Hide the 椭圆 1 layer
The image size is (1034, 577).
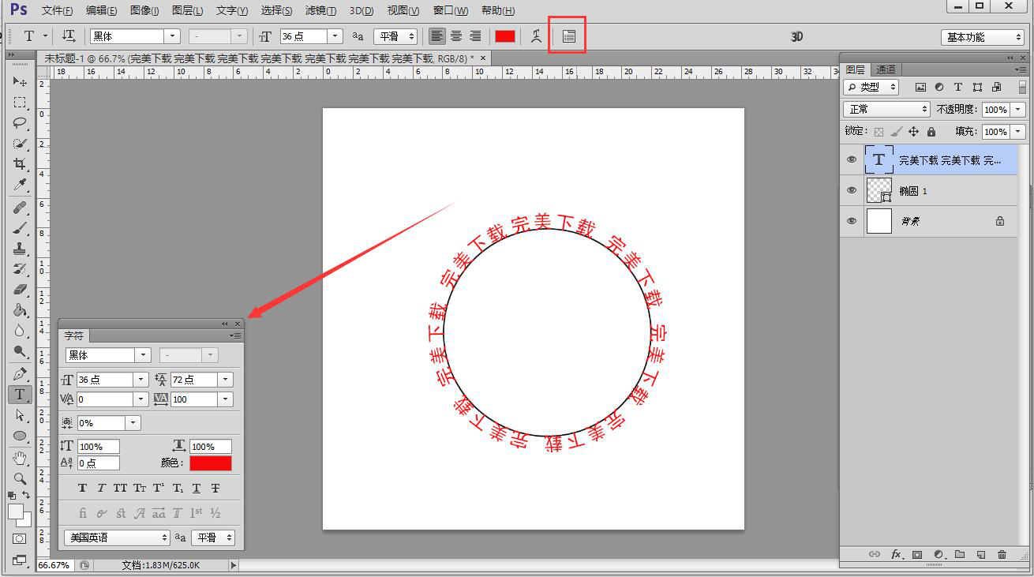tap(852, 190)
